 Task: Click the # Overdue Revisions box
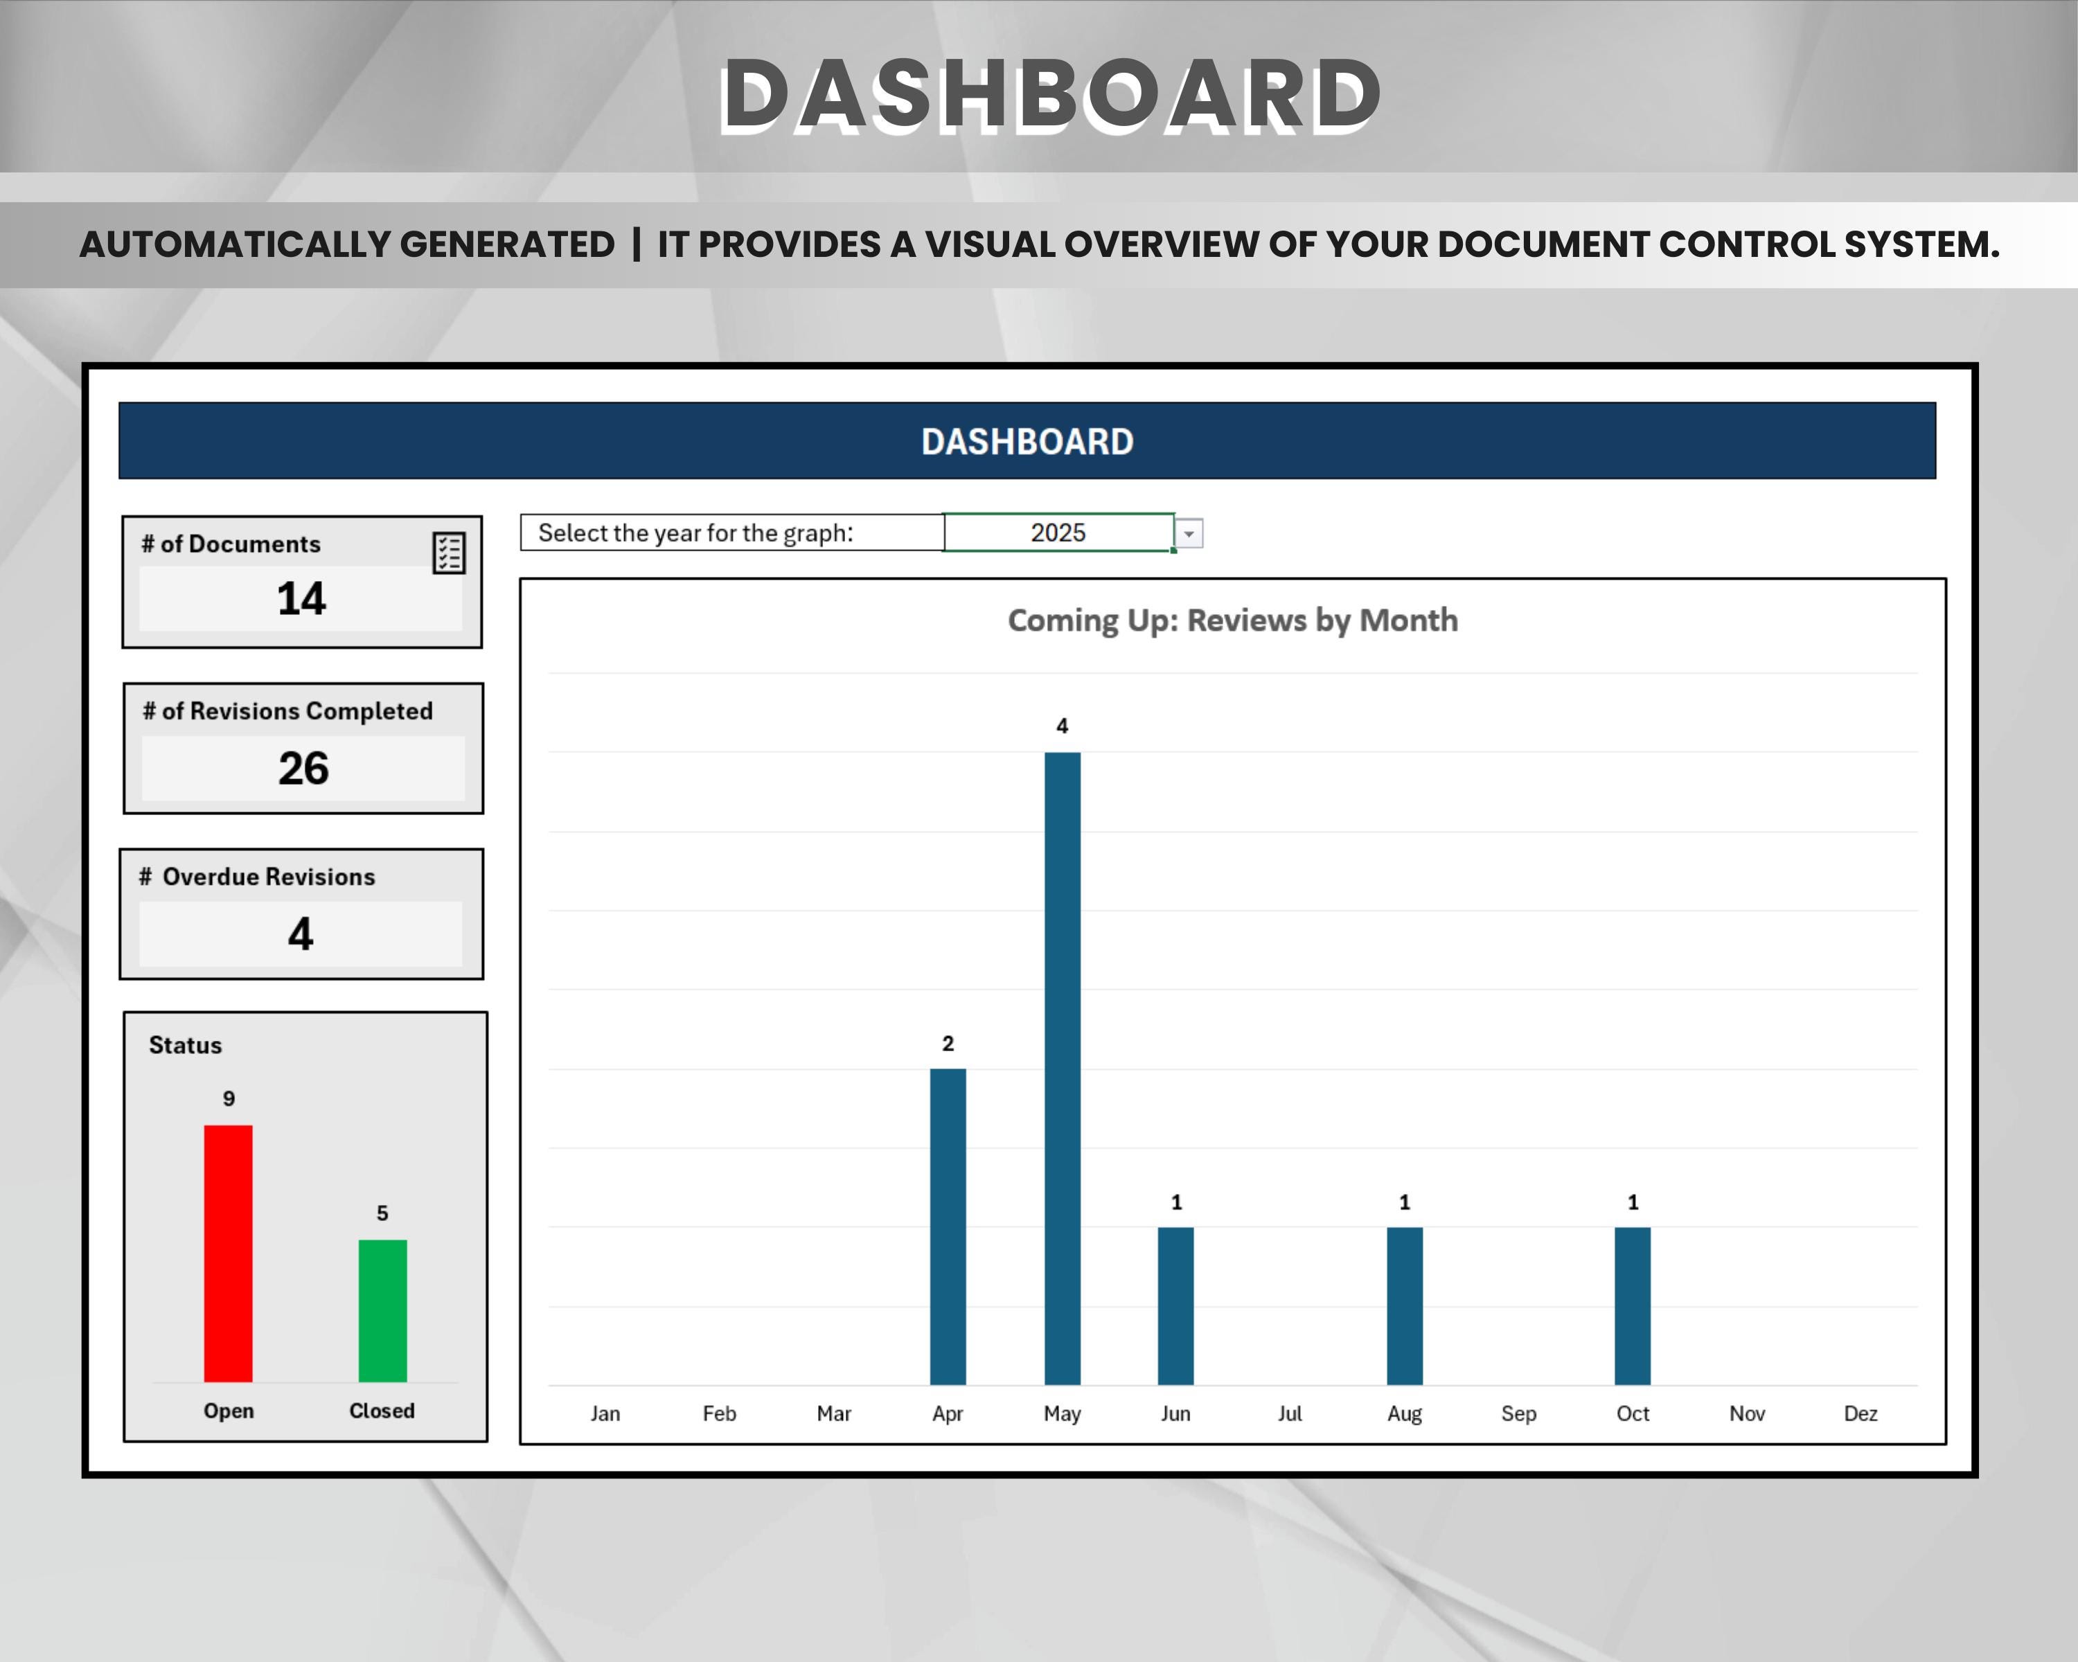pos(302,911)
